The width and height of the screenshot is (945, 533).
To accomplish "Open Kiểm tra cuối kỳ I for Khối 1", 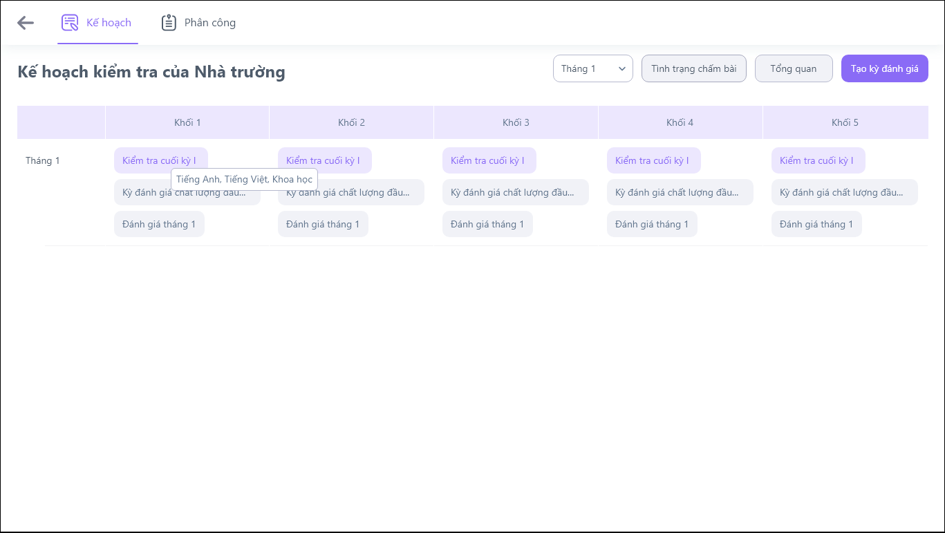I will coord(160,160).
